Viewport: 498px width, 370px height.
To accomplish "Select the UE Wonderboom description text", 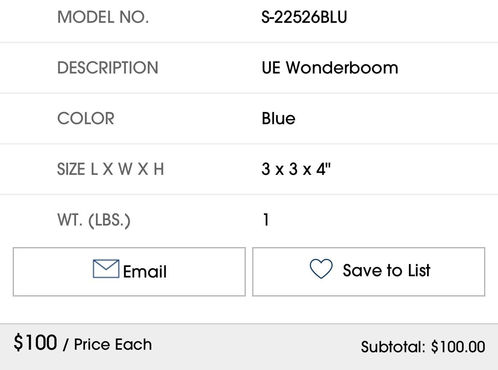I will pos(330,68).
